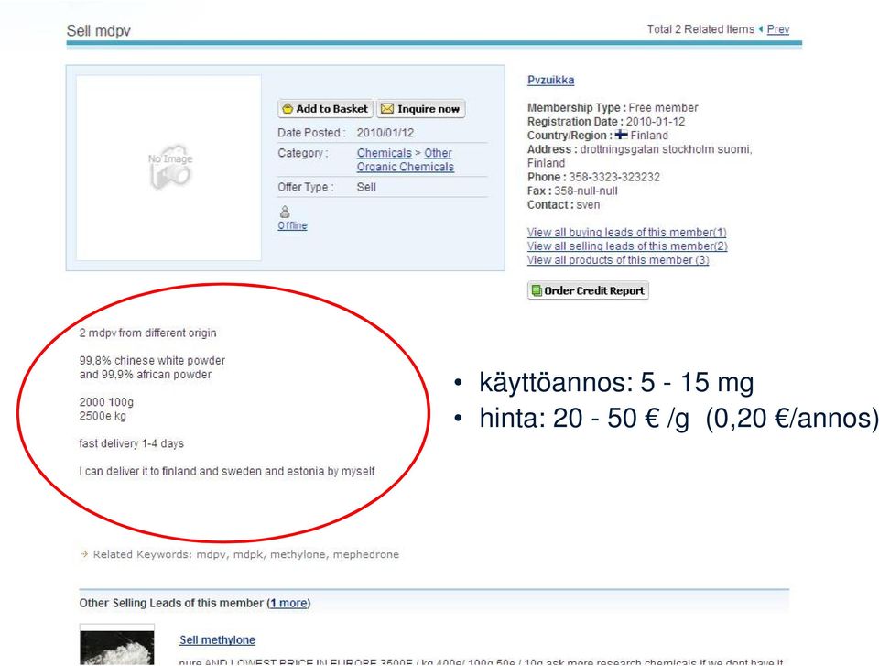Click the offline user status icon

(285, 212)
